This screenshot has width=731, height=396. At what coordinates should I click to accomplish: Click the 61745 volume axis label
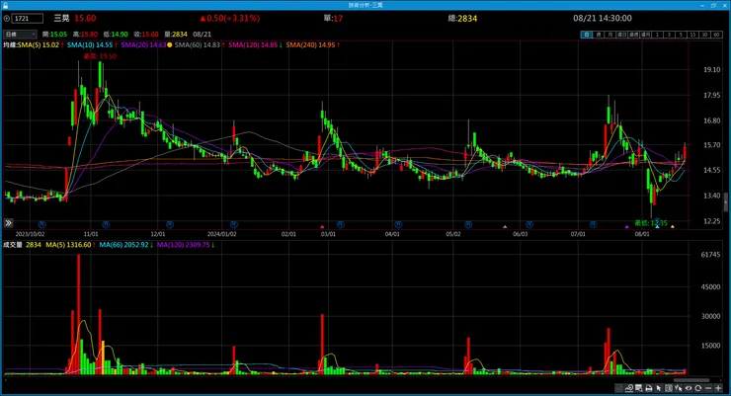tap(710, 255)
